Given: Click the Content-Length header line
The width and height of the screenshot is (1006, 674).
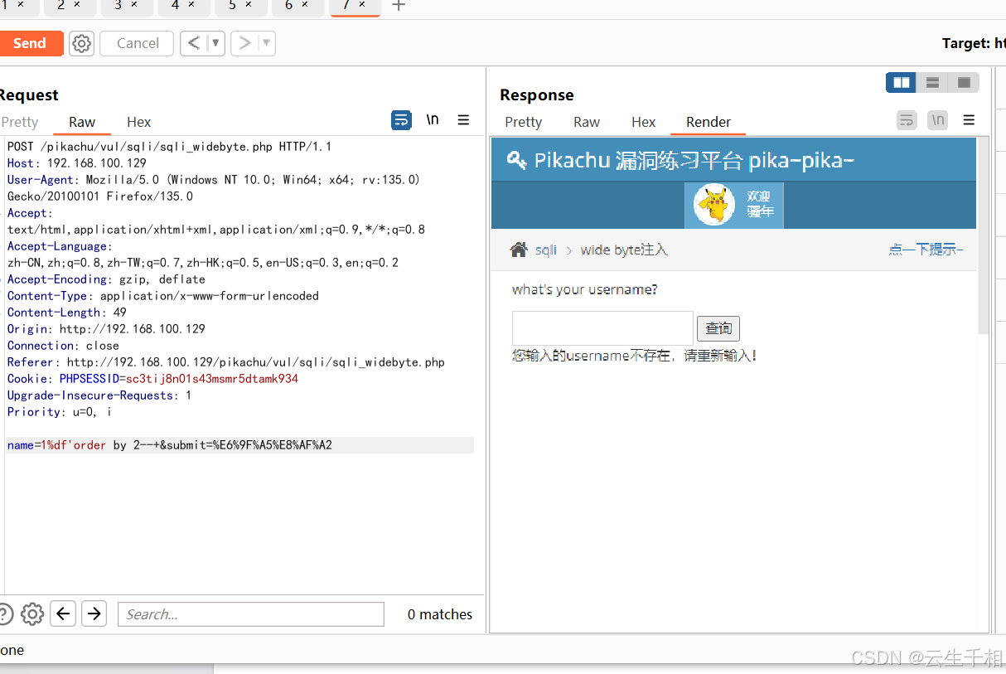Looking at the screenshot, I should [66, 313].
